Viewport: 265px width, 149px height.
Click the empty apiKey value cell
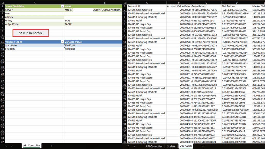click(93, 17)
